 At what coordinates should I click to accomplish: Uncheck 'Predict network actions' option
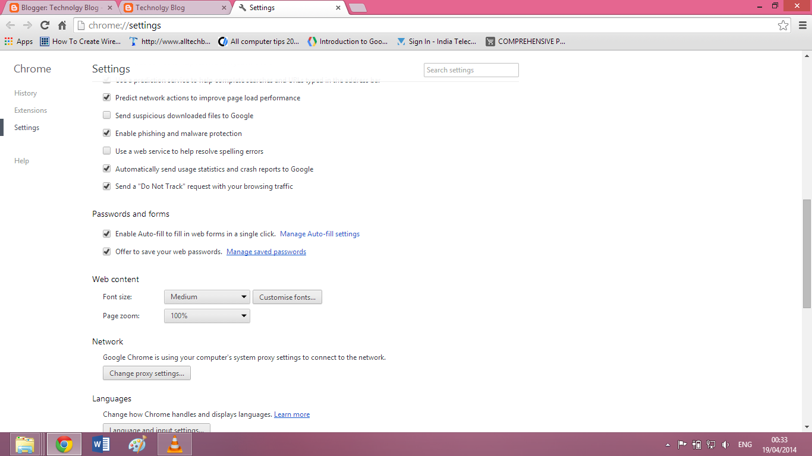coord(107,98)
